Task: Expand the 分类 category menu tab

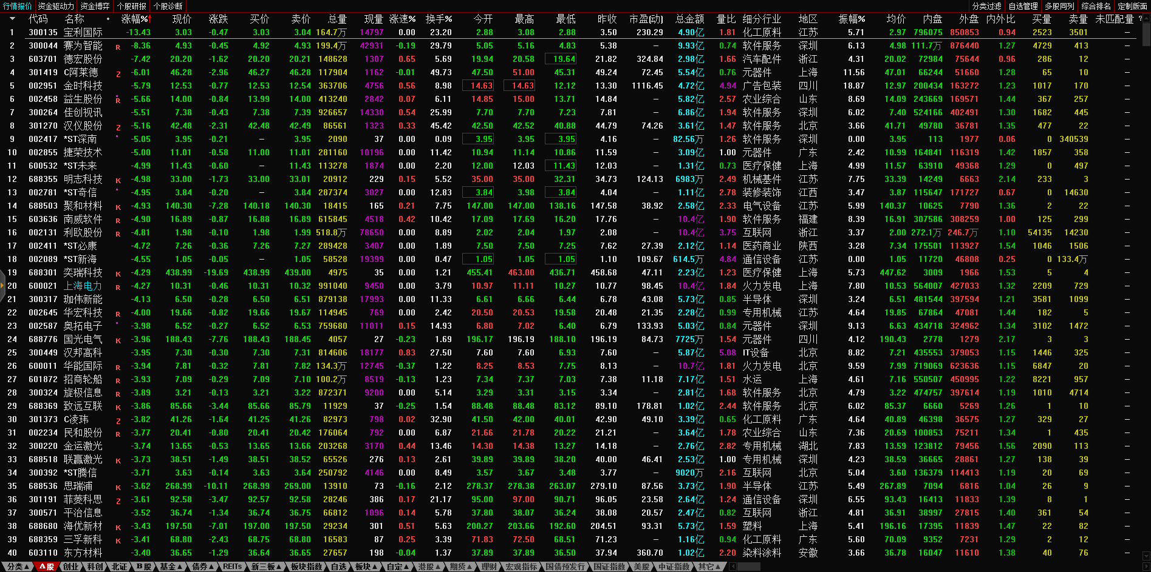Action: click(x=17, y=567)
